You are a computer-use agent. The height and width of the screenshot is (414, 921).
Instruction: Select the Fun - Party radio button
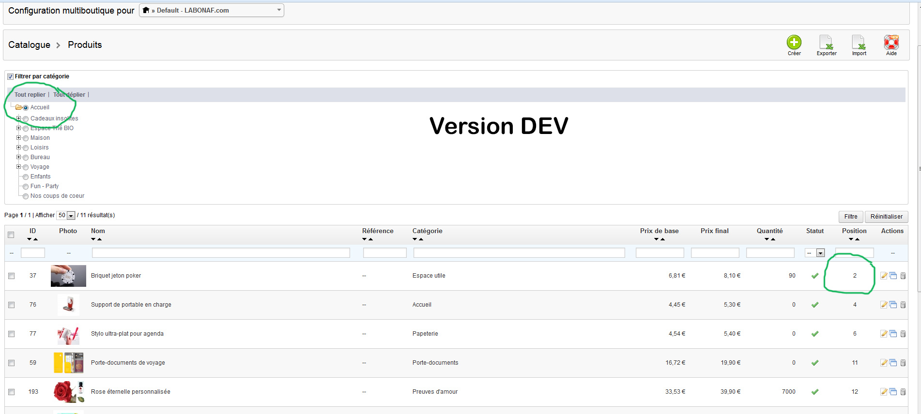pos(26,187)
